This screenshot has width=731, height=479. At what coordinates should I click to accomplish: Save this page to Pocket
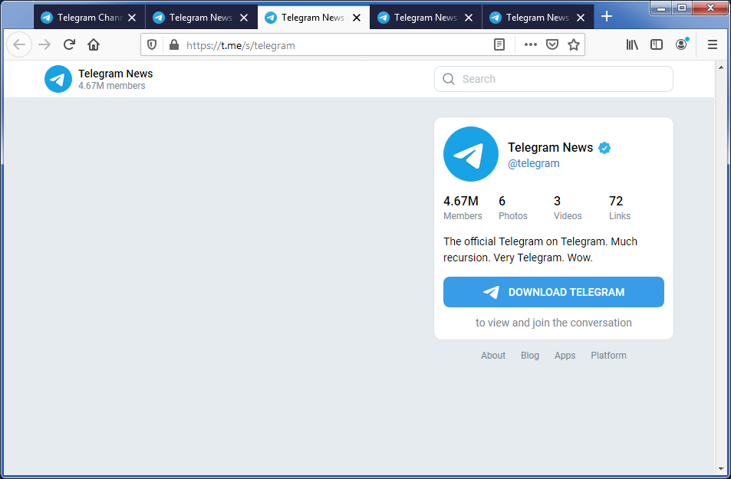(552, 44)
